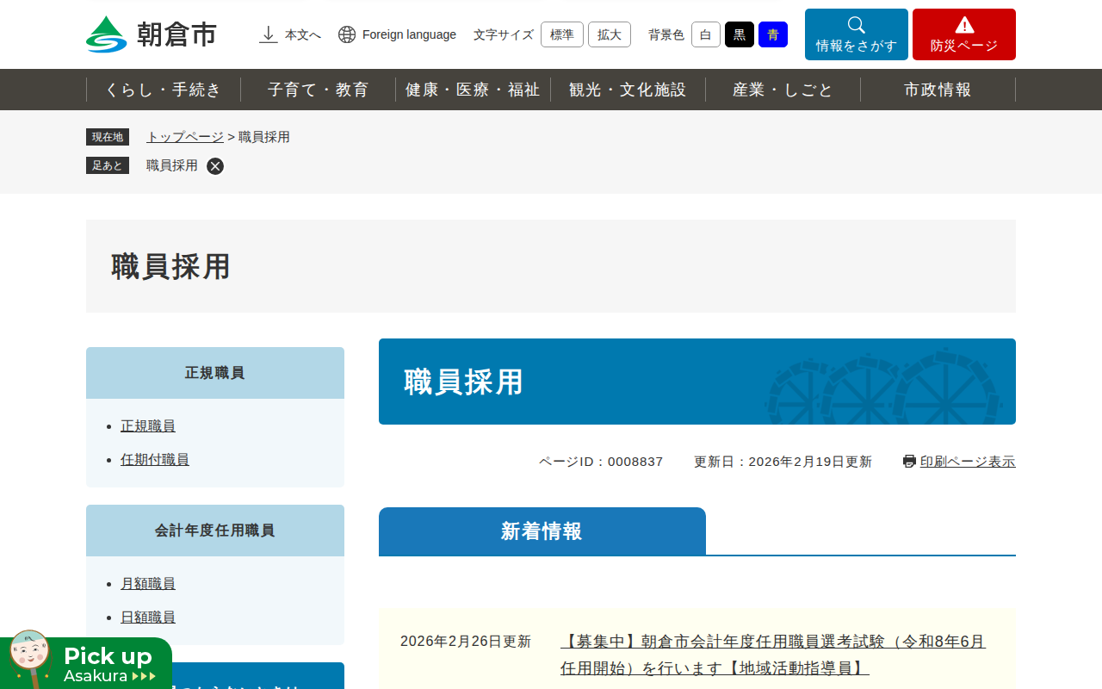Viewport: 1102px width, 689px height.
Task: Remove 職員採用 from the footprint history
Action: coord(215,166)
